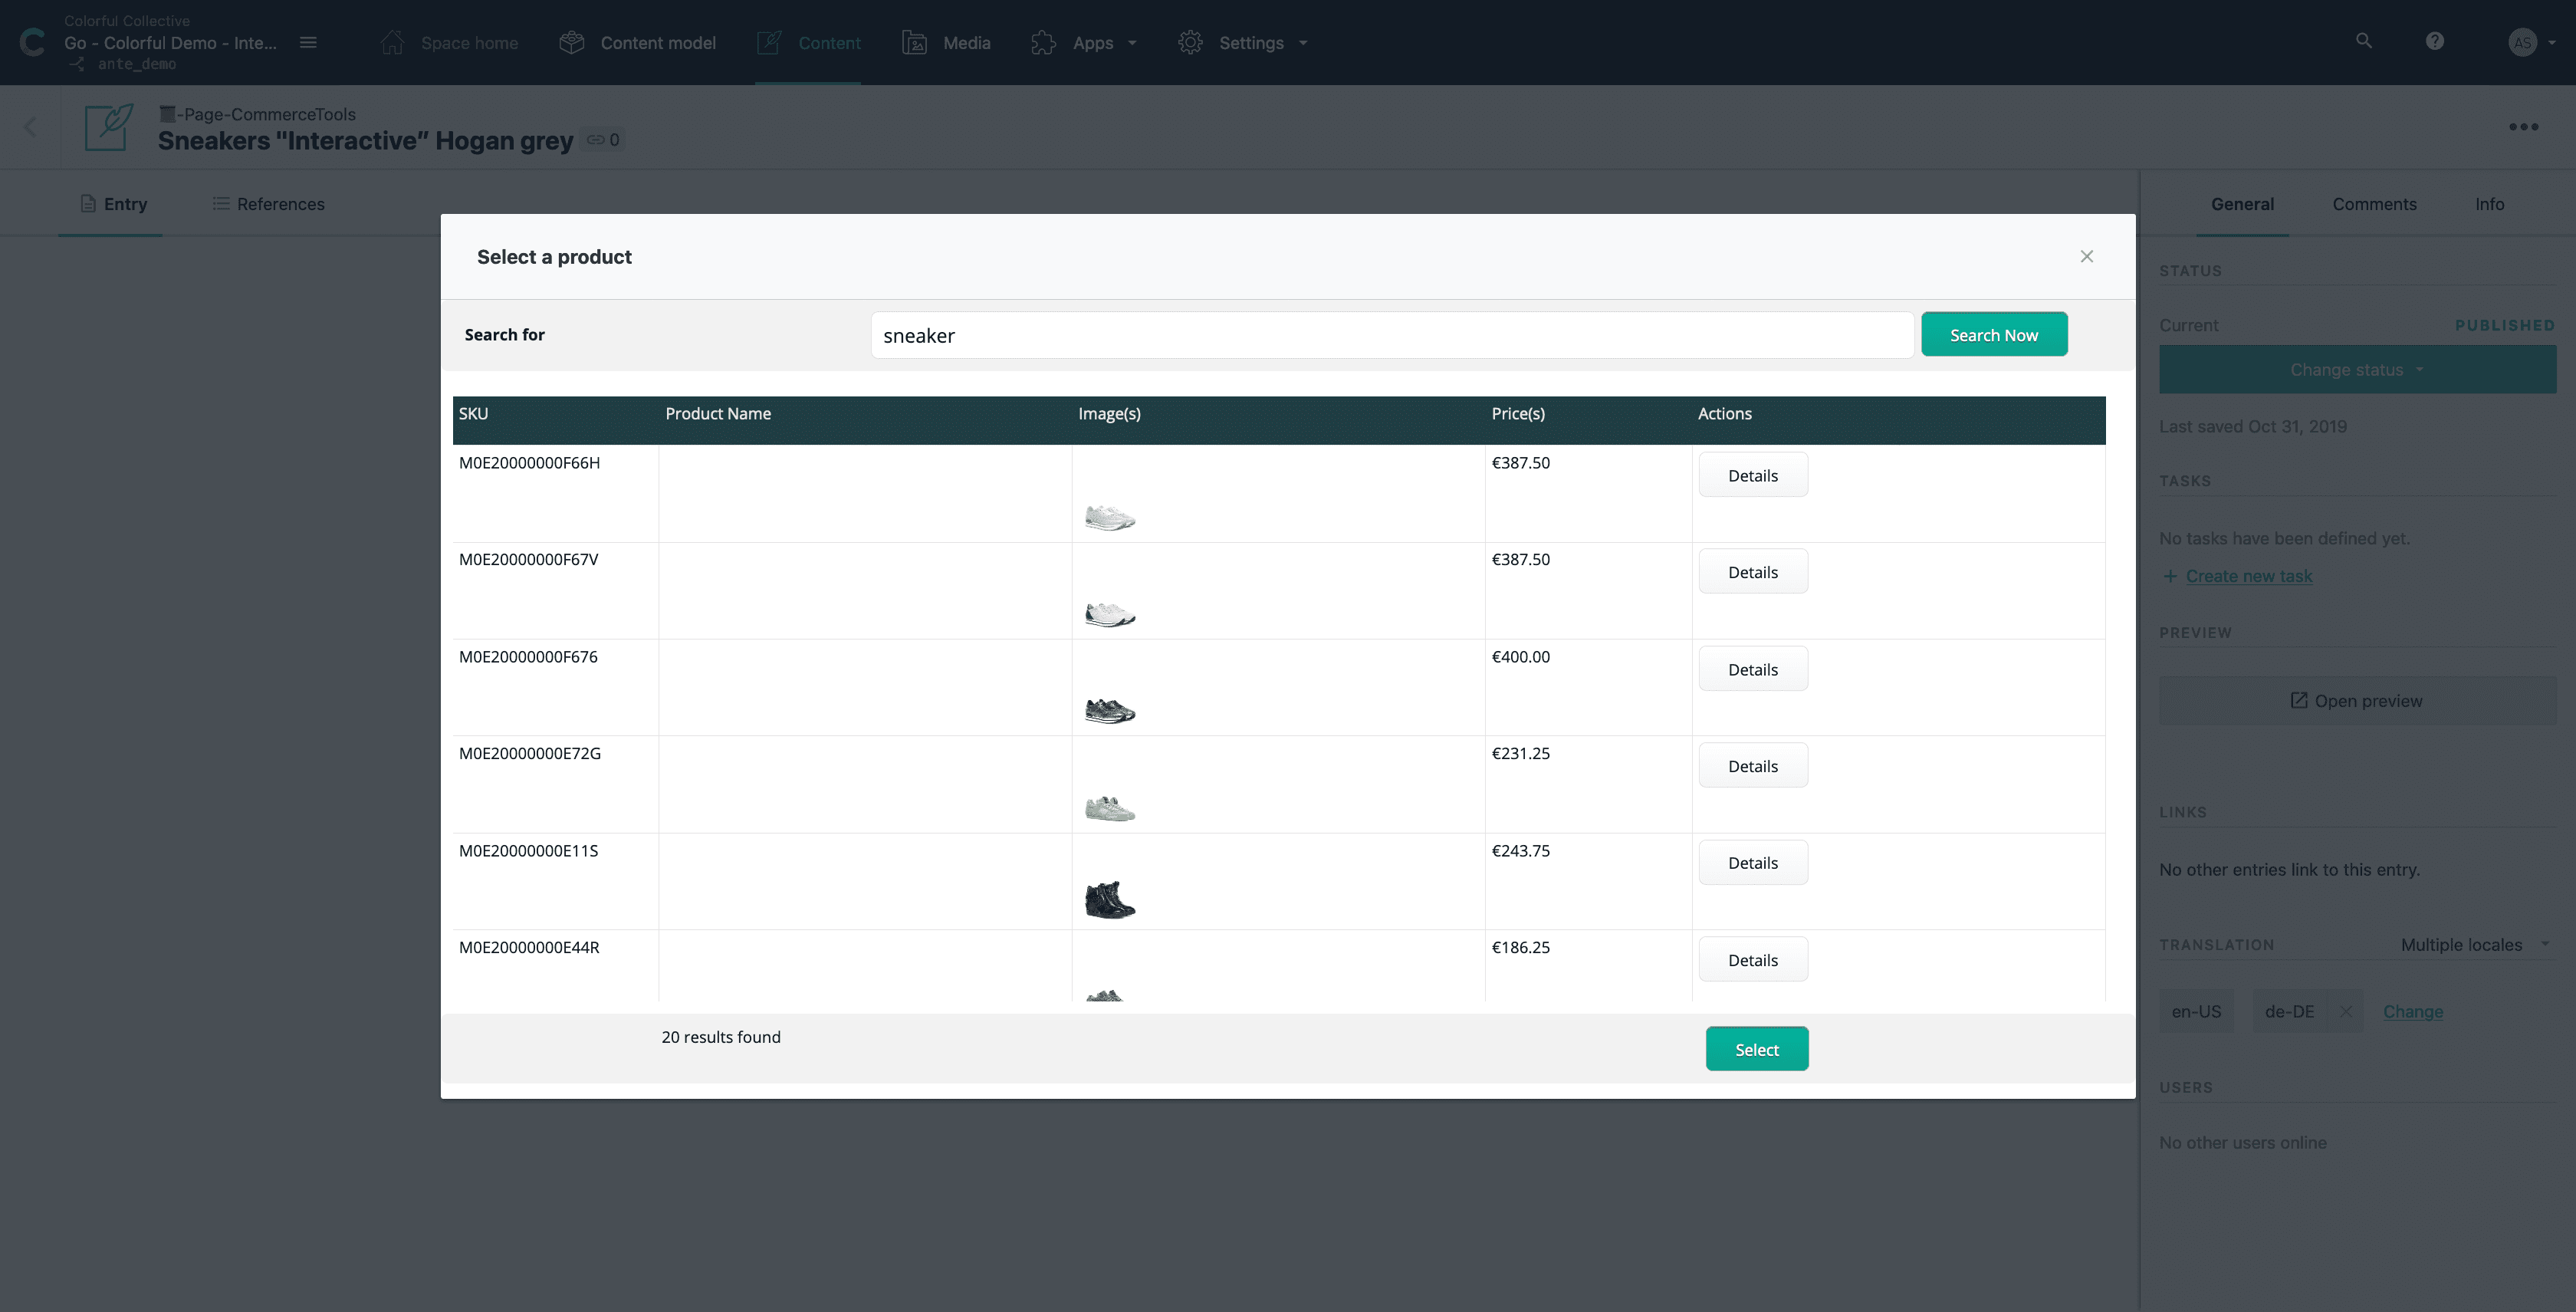2576x1312 pixels.
Task: Expand the Multiple locales dropdown
Action: [2471, 944]
